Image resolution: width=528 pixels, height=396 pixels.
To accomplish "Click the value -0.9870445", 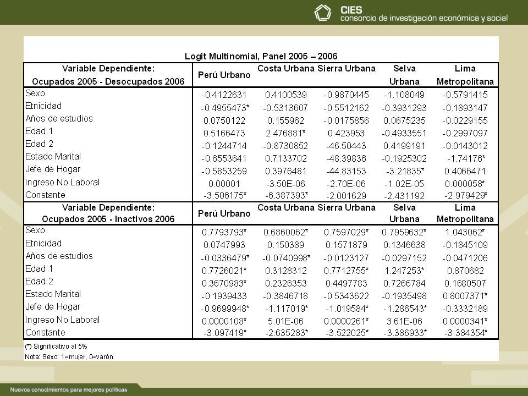I will pos(346,95).
